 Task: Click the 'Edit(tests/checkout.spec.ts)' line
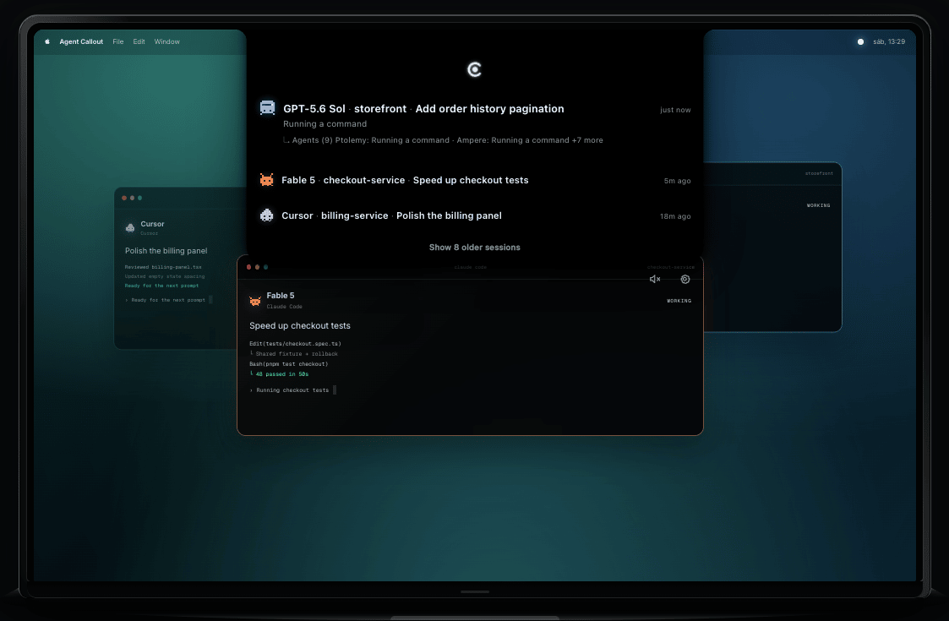[x=296, y=343]
